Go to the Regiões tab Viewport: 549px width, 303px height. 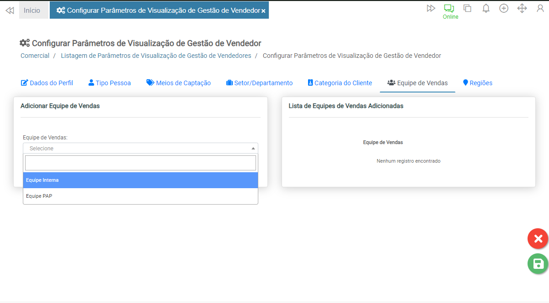[477, 83]
